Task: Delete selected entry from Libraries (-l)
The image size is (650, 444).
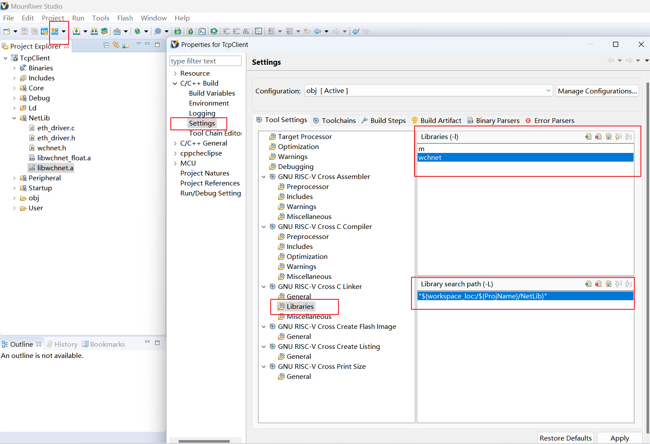Action: click(x=598, y=136)
